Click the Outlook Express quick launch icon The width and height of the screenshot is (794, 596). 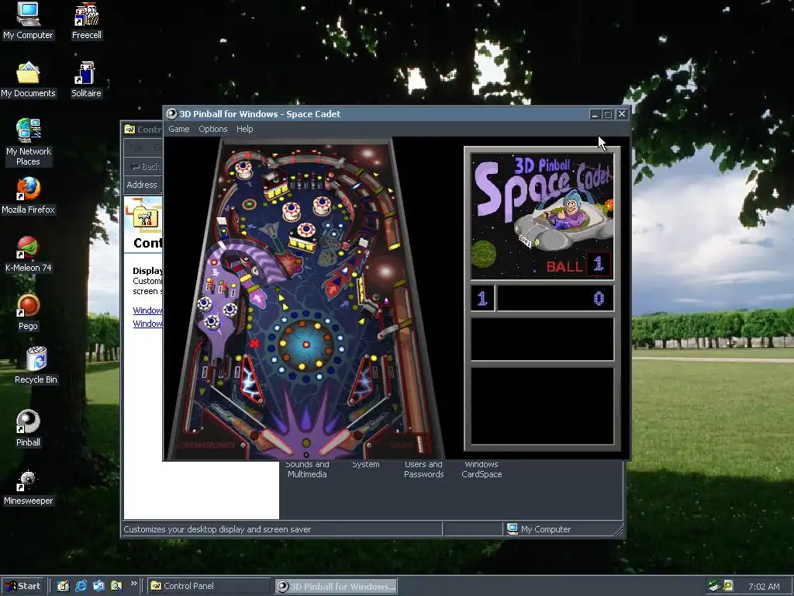[98, 586]
